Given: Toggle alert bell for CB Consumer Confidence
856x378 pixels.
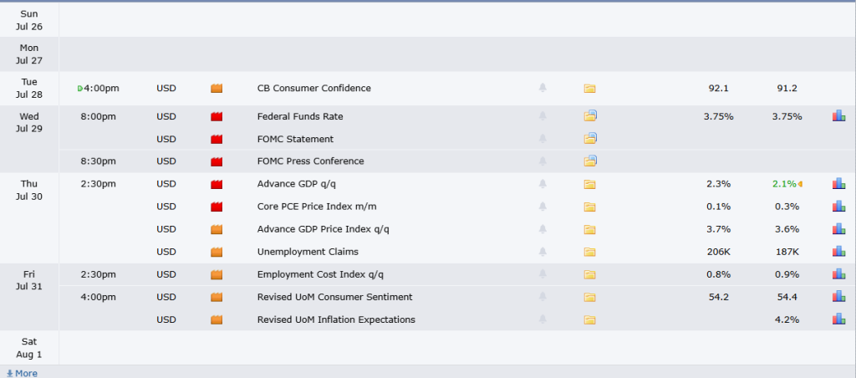Looking at the screenshot, I should tap(543, 88).
